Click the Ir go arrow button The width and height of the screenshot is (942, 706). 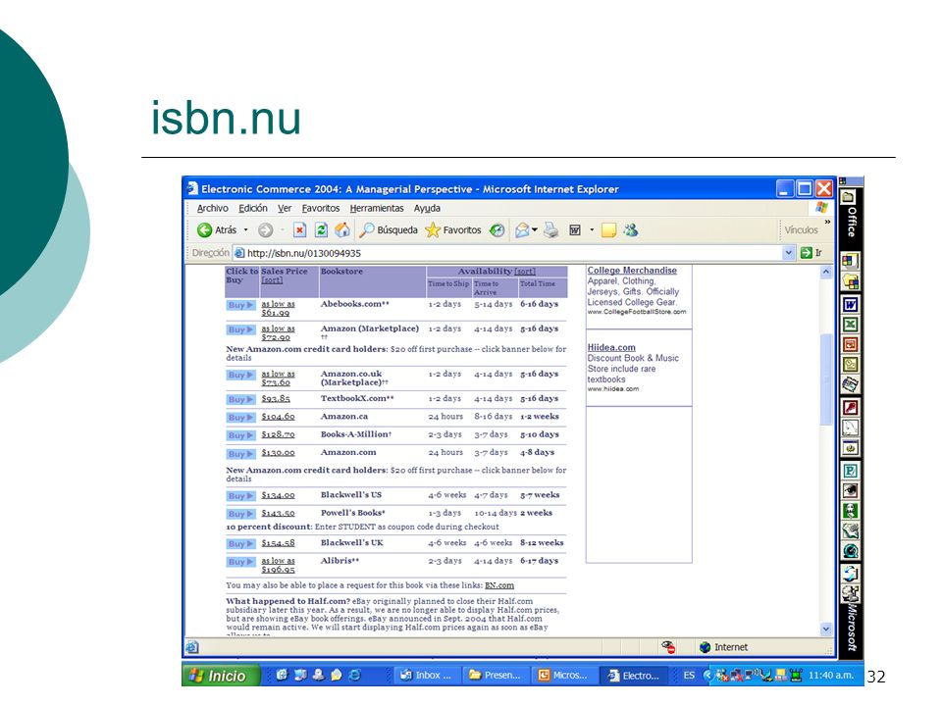click(x=811, y=253)
